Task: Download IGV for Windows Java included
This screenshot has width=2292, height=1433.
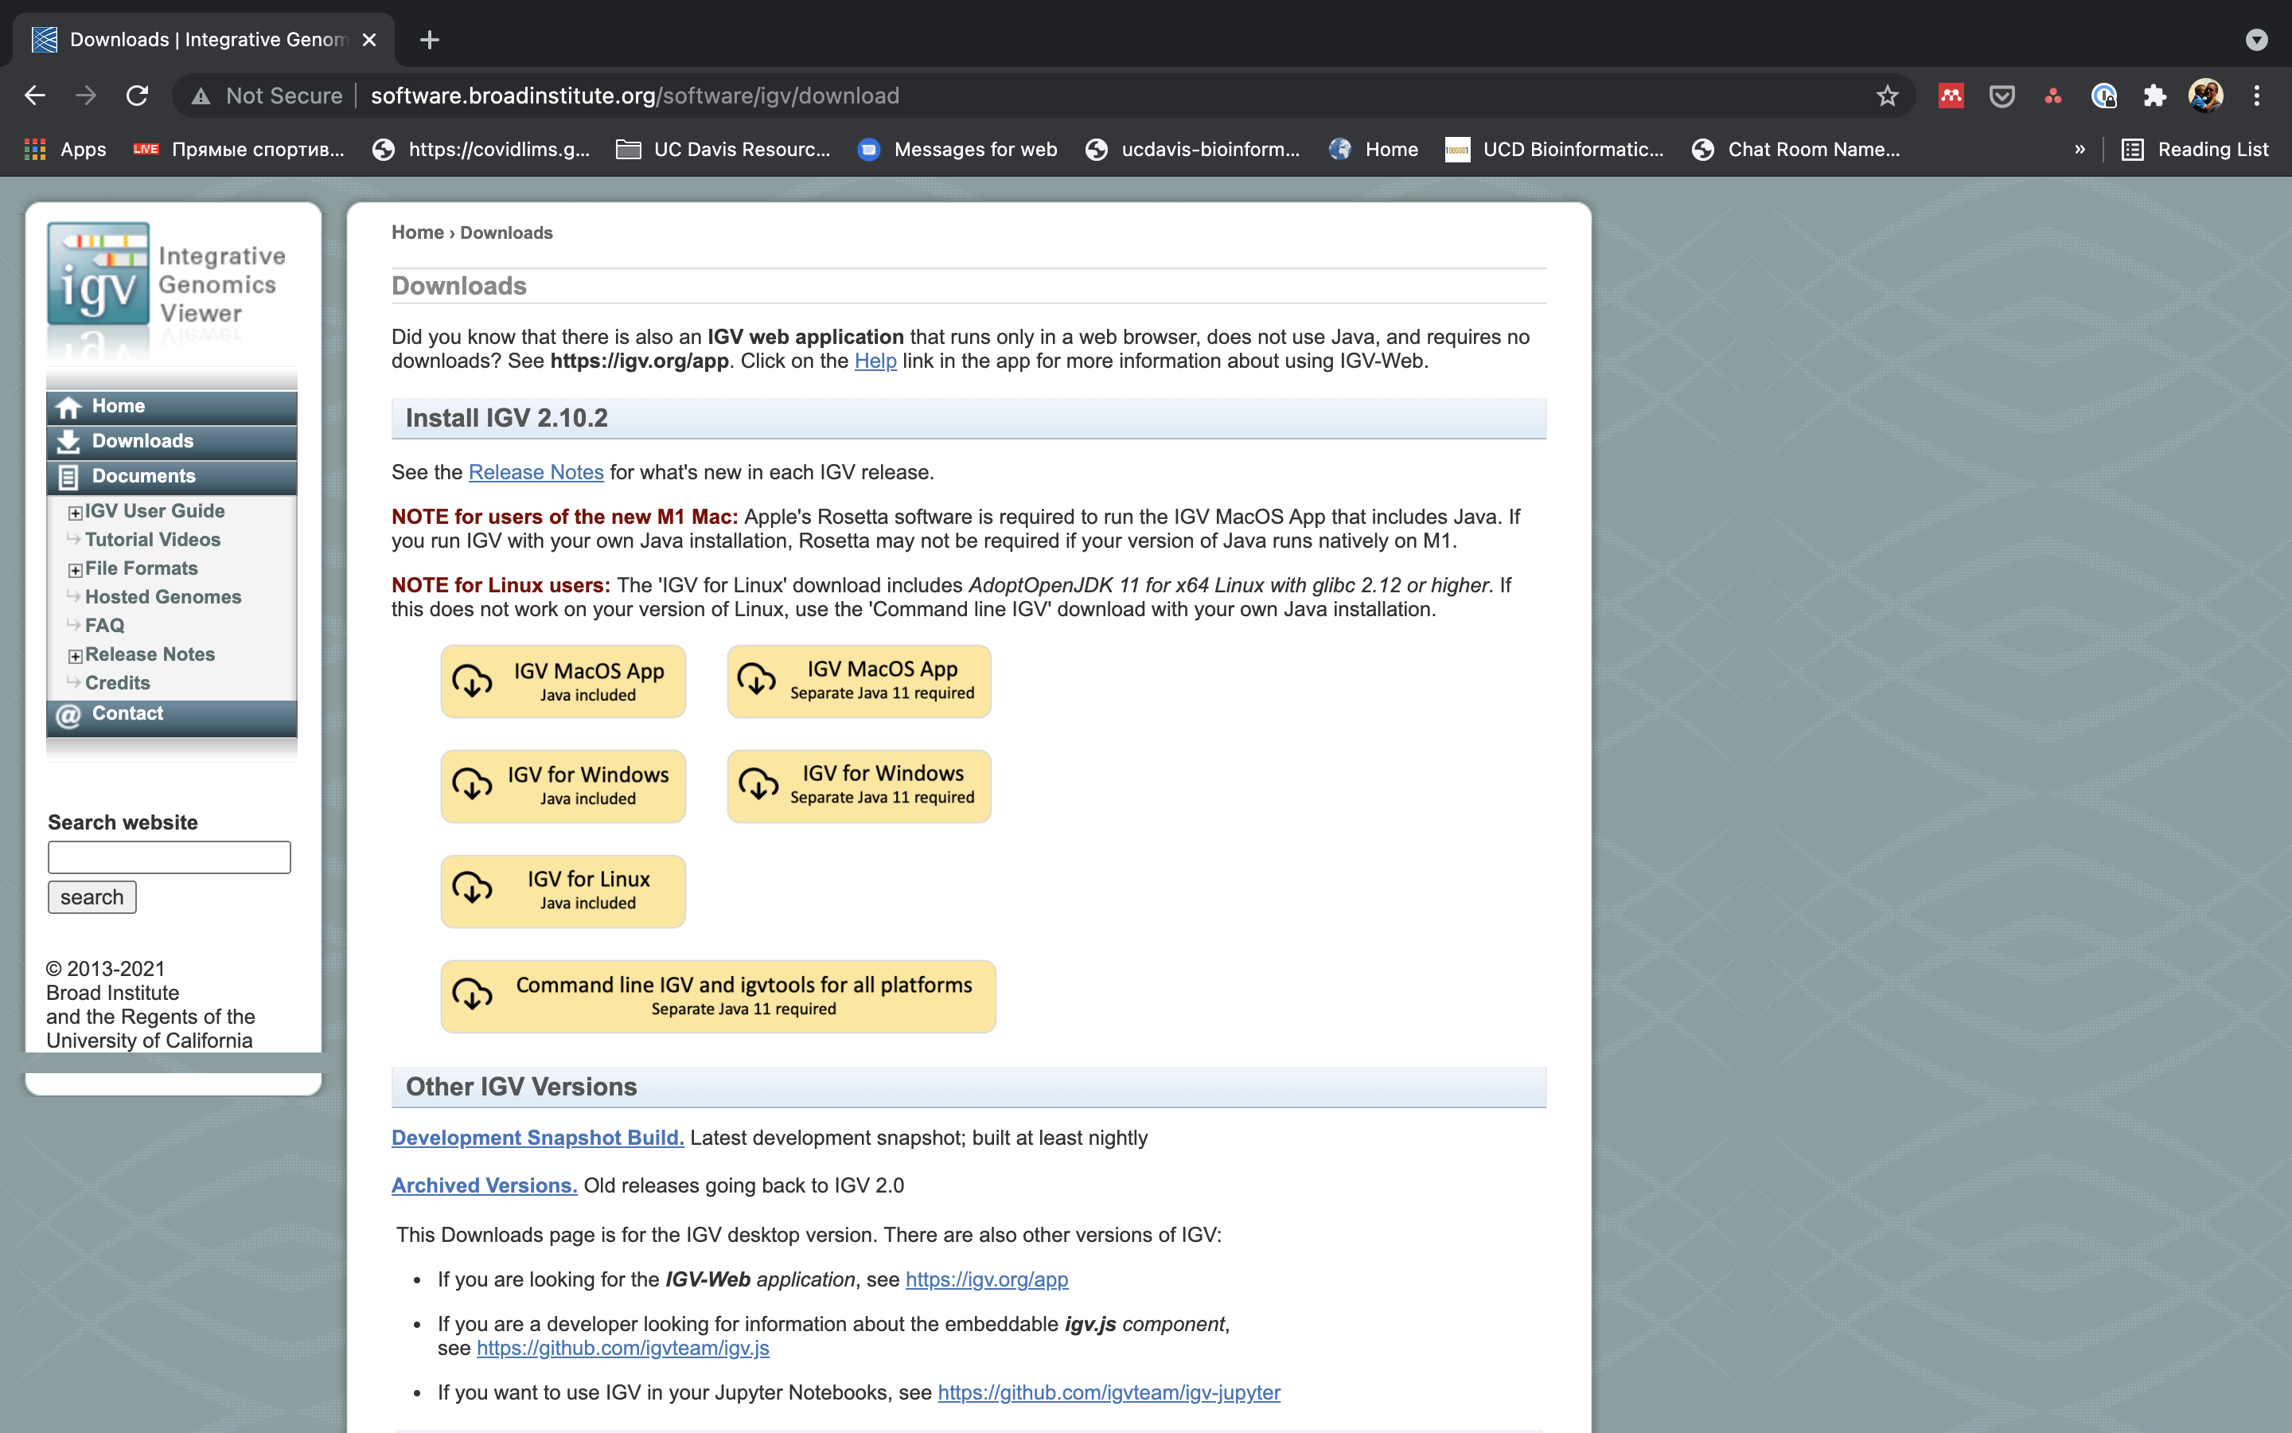Action: pyautogui.click(x=563, y=786)
